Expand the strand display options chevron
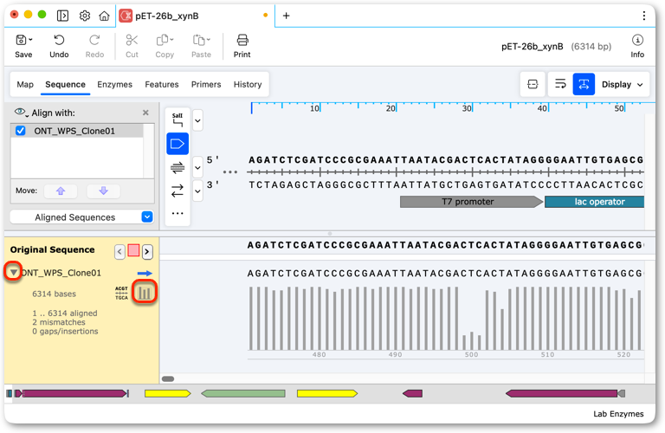This screenshot has width=665, height=433. click(x=197, y=167)
